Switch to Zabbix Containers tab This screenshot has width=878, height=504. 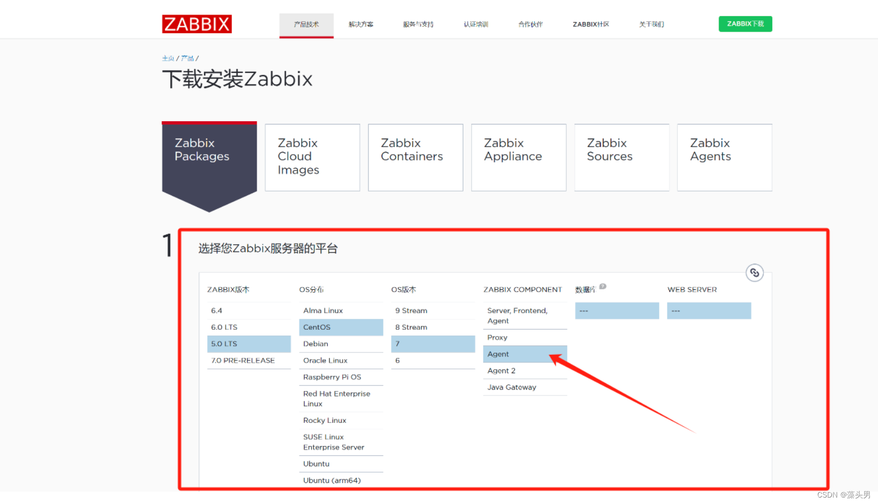point(416,158)
